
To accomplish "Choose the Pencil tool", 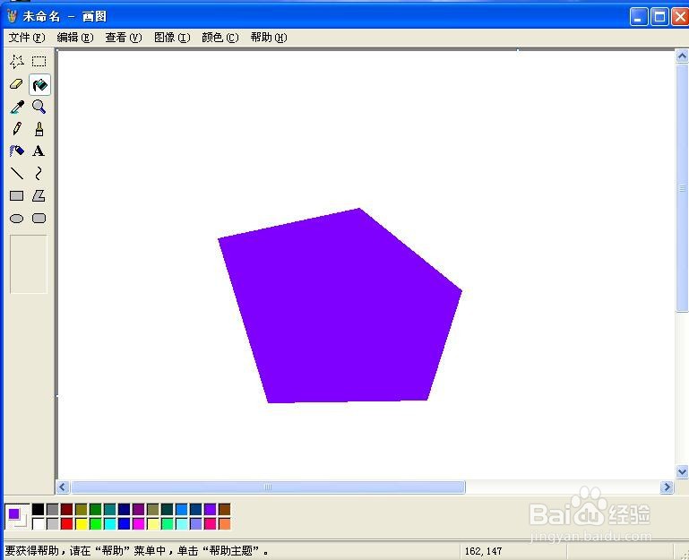I will click(x=17, y=129).
